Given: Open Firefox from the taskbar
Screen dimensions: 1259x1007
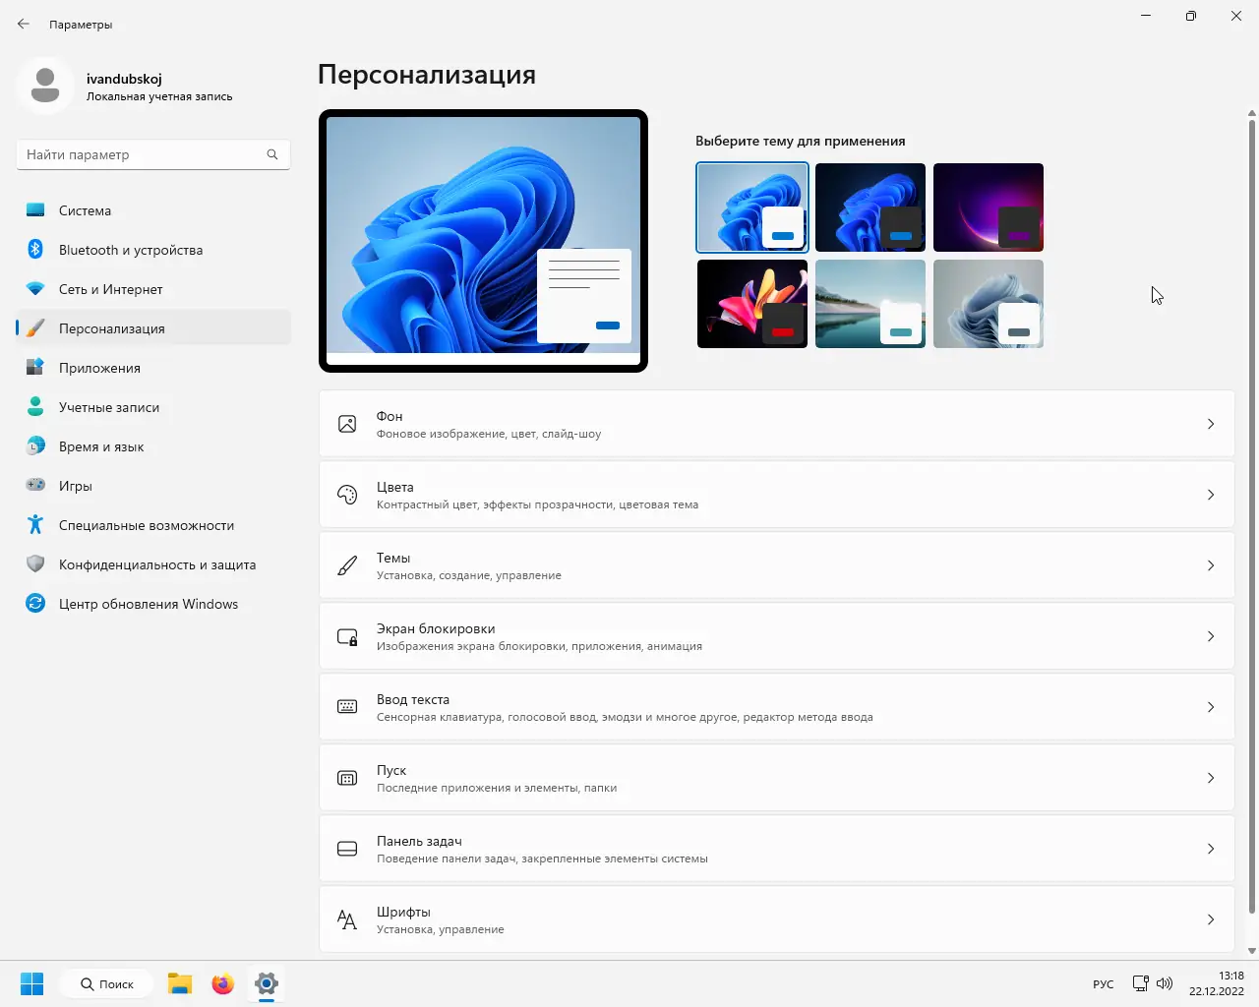Looking at the screenshot, I should pyautogui.click(x=222, y=983).
